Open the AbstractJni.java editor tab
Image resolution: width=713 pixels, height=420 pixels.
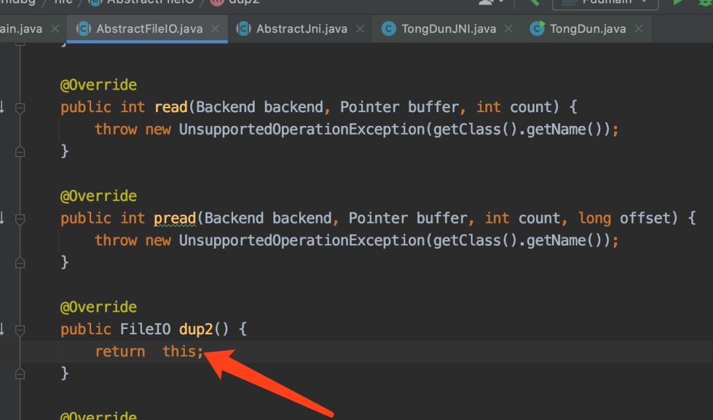(302, 29)
